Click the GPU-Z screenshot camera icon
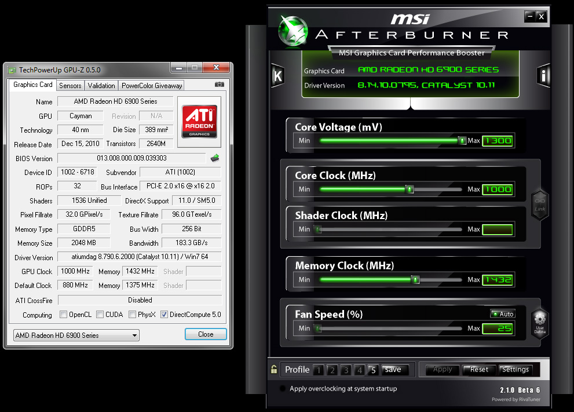 (x=220, y=85)
